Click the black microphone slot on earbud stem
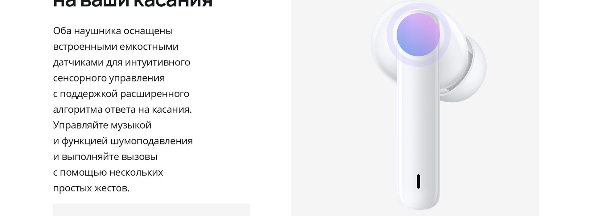 click(x=418, y=181)
